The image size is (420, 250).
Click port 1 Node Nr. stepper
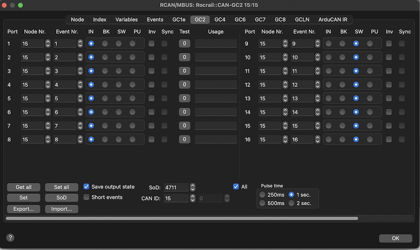48,44
